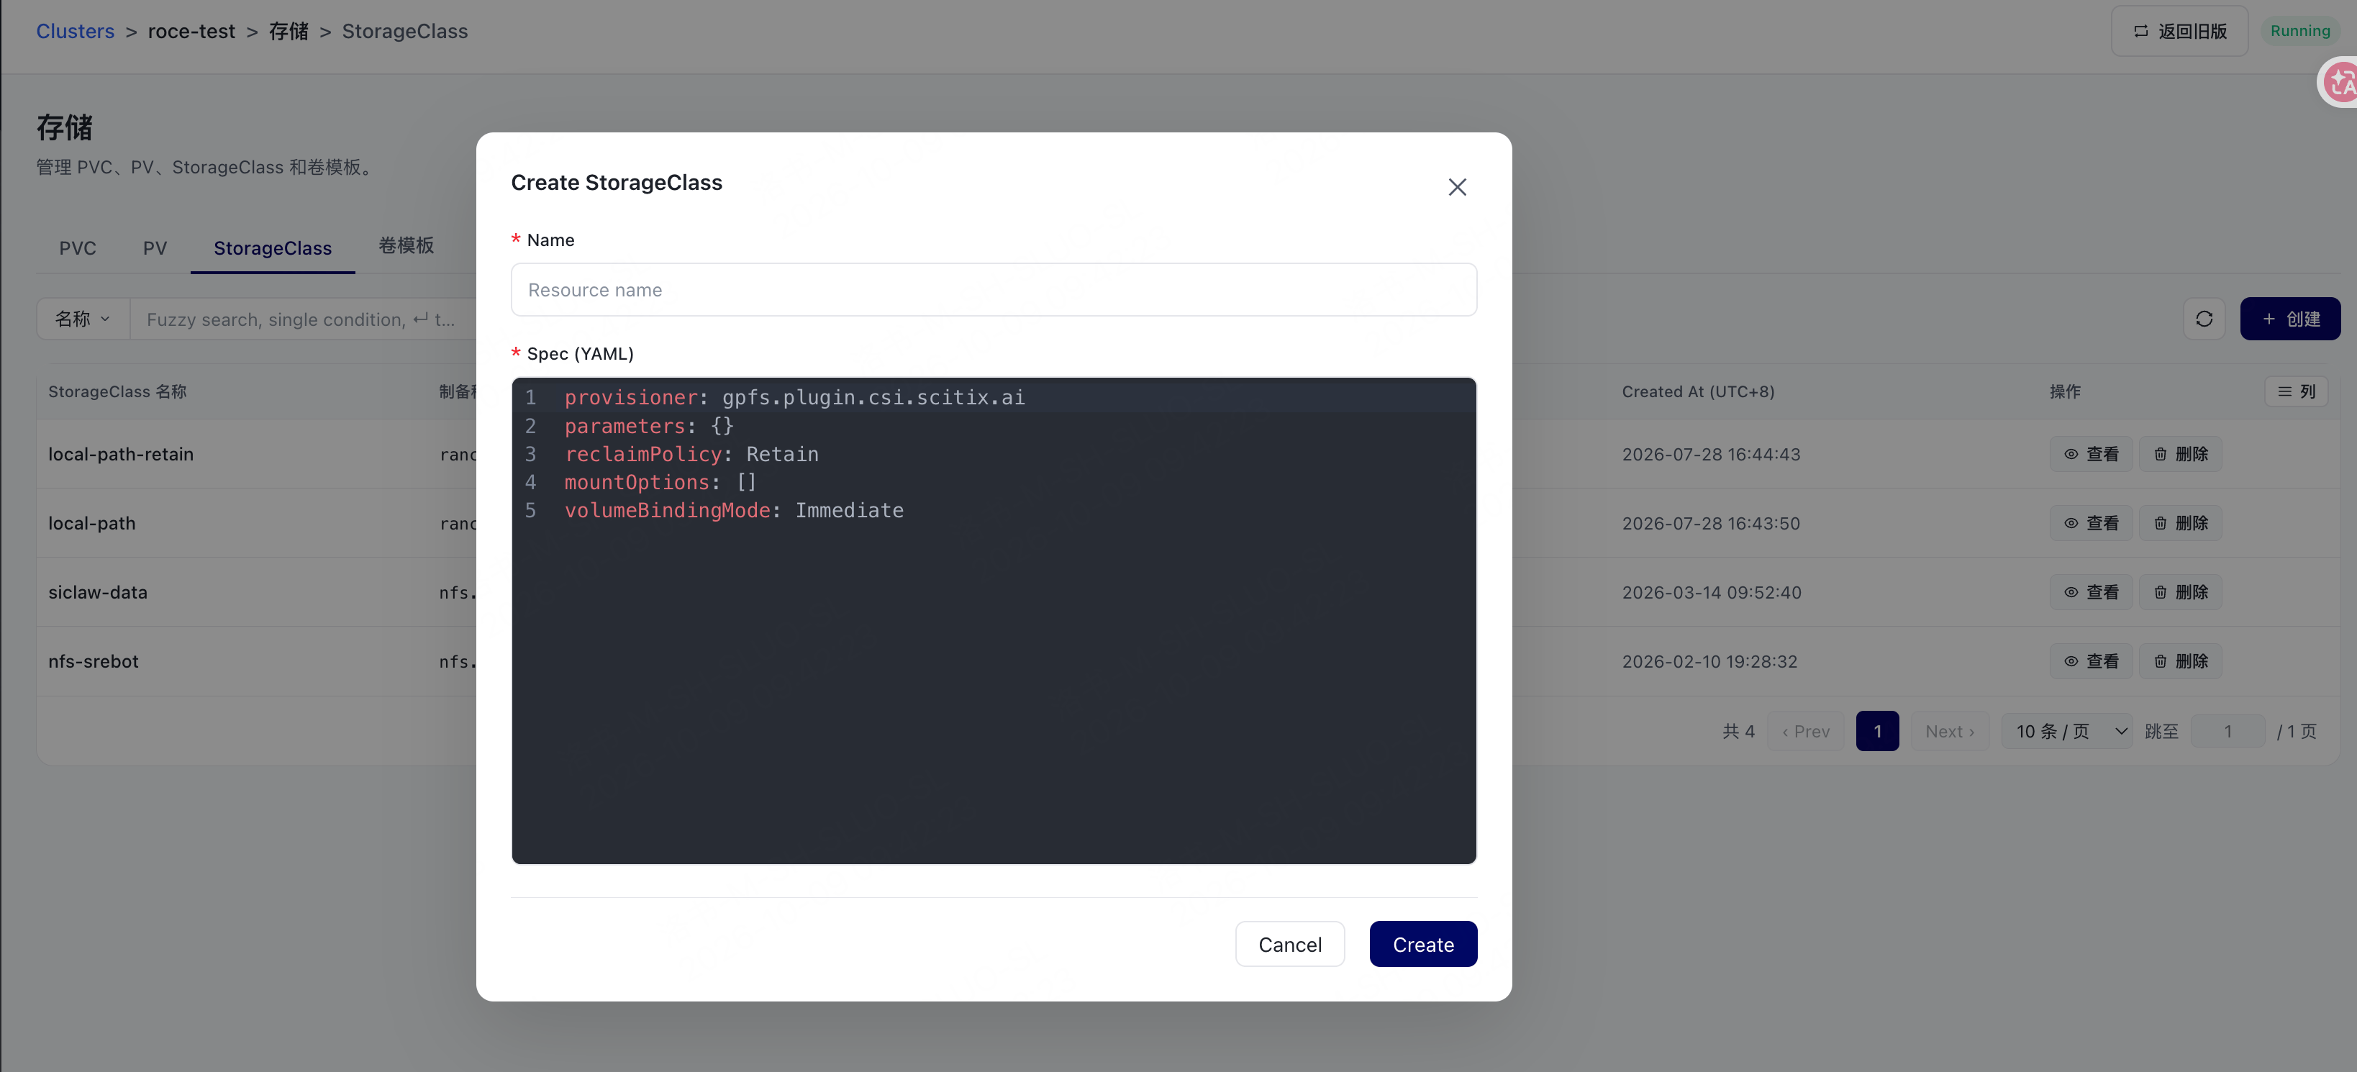Close the Create StorageClass dialog
The height and width of the screenshot is (1072, 2357).
1457,186
